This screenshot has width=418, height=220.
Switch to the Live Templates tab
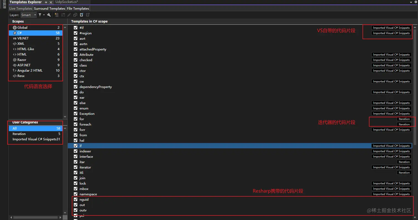point(21,9)
